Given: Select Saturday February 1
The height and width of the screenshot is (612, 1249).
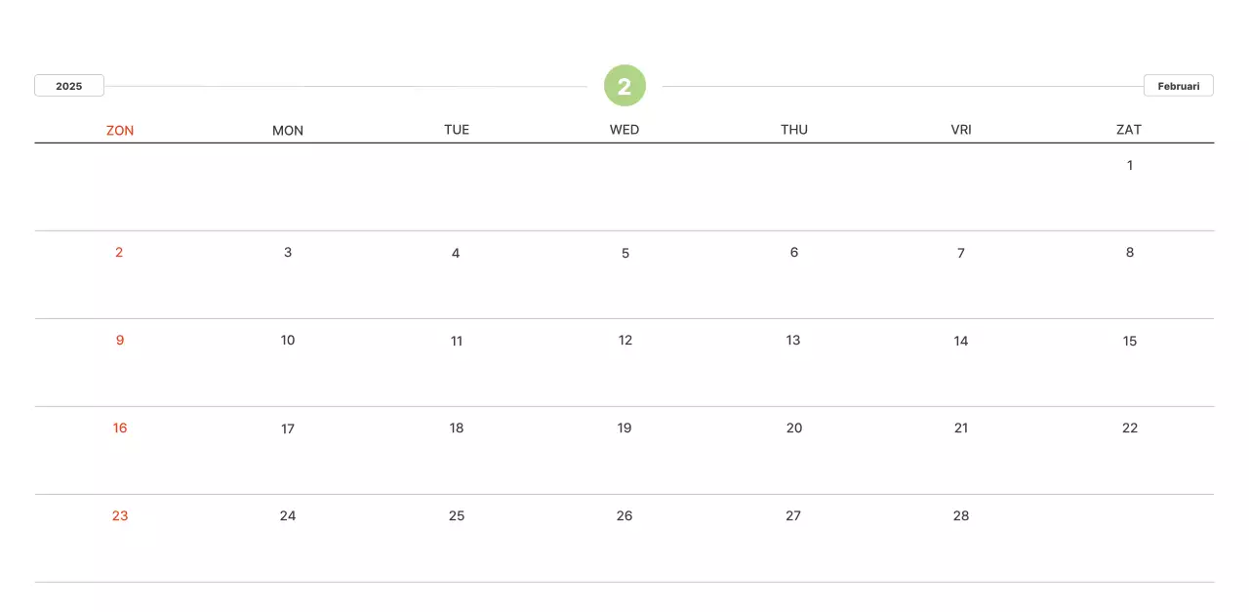Looking at the screenshot, I should tap(1130, 165).
